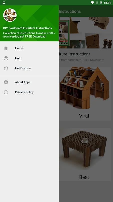Open Privacy Policy entry
This screenshot has width=113, height=202.
coord(29,92)
